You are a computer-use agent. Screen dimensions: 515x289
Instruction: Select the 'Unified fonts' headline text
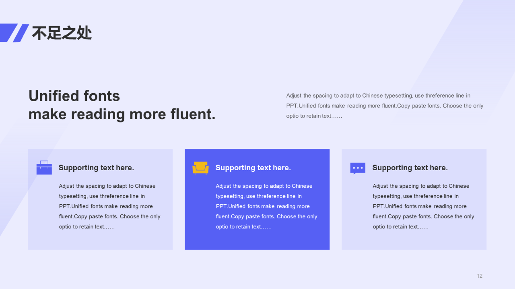[74, 96]
